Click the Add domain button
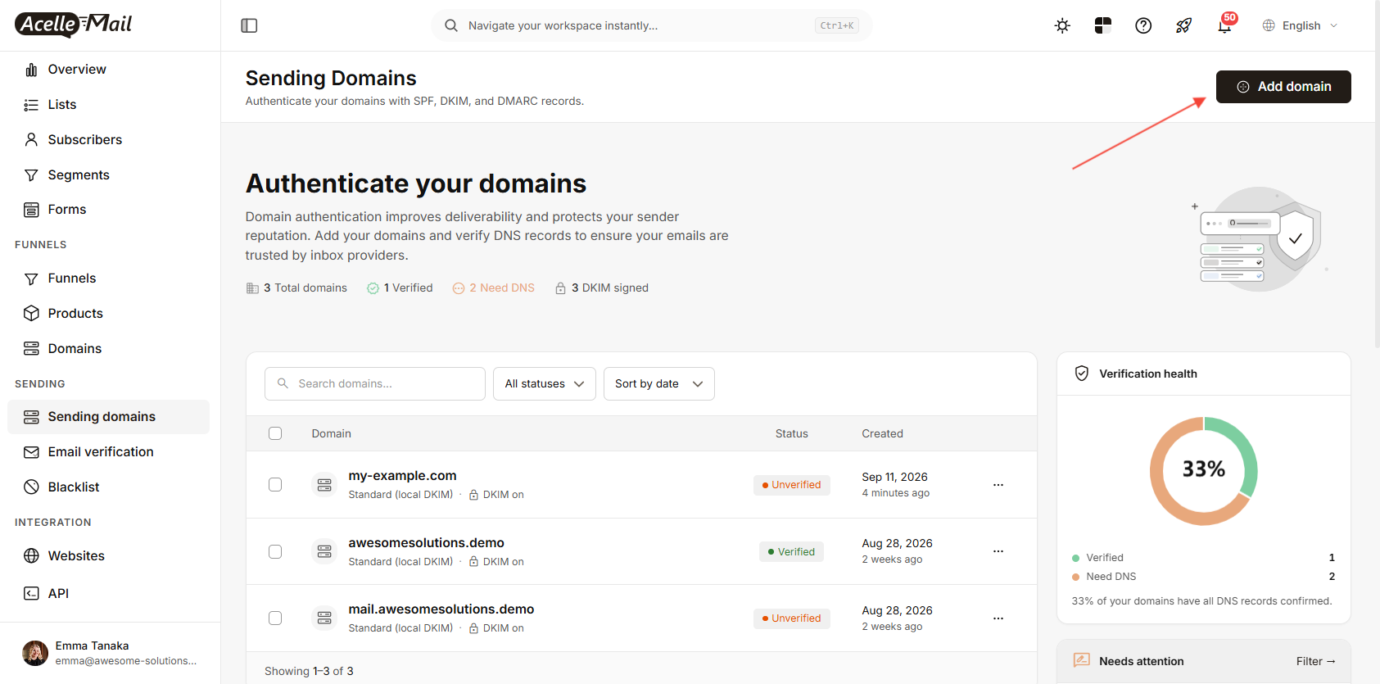The height and width of the screenshot is (684, 1380). pyautogui.click(x=1283, y=87)
